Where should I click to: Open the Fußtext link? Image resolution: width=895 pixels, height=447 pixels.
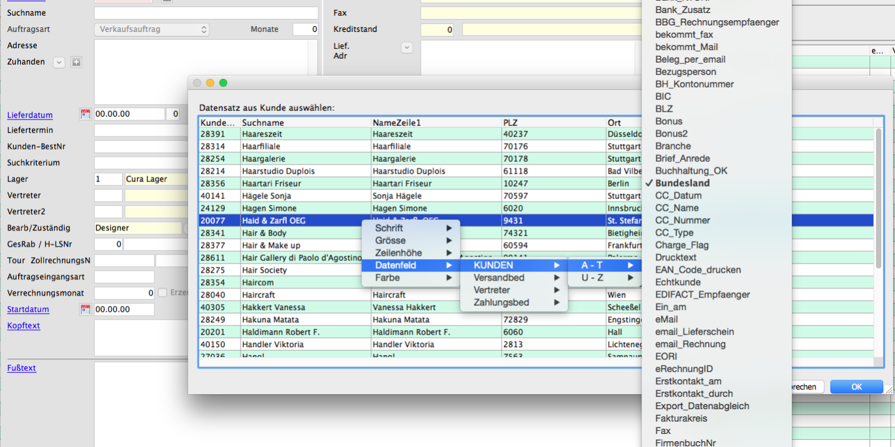pyautogui.click(x=22, y=368)
